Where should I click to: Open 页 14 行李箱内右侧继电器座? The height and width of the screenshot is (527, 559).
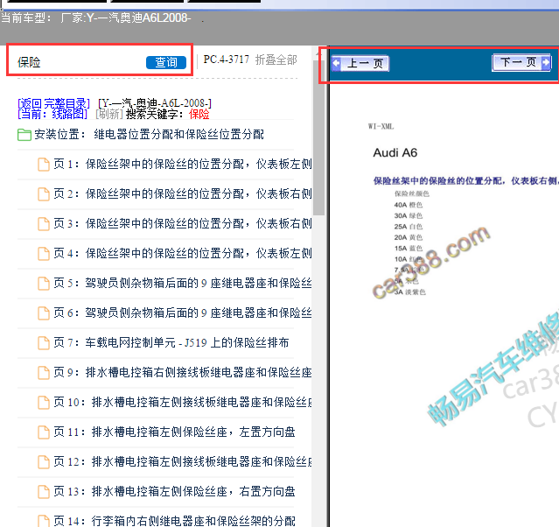(x=174, y=521)
